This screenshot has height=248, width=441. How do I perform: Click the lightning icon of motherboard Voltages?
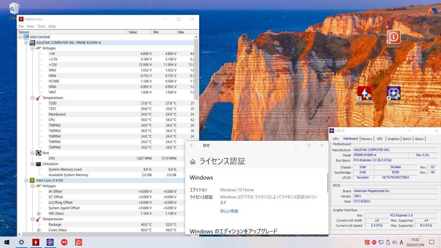38,48
